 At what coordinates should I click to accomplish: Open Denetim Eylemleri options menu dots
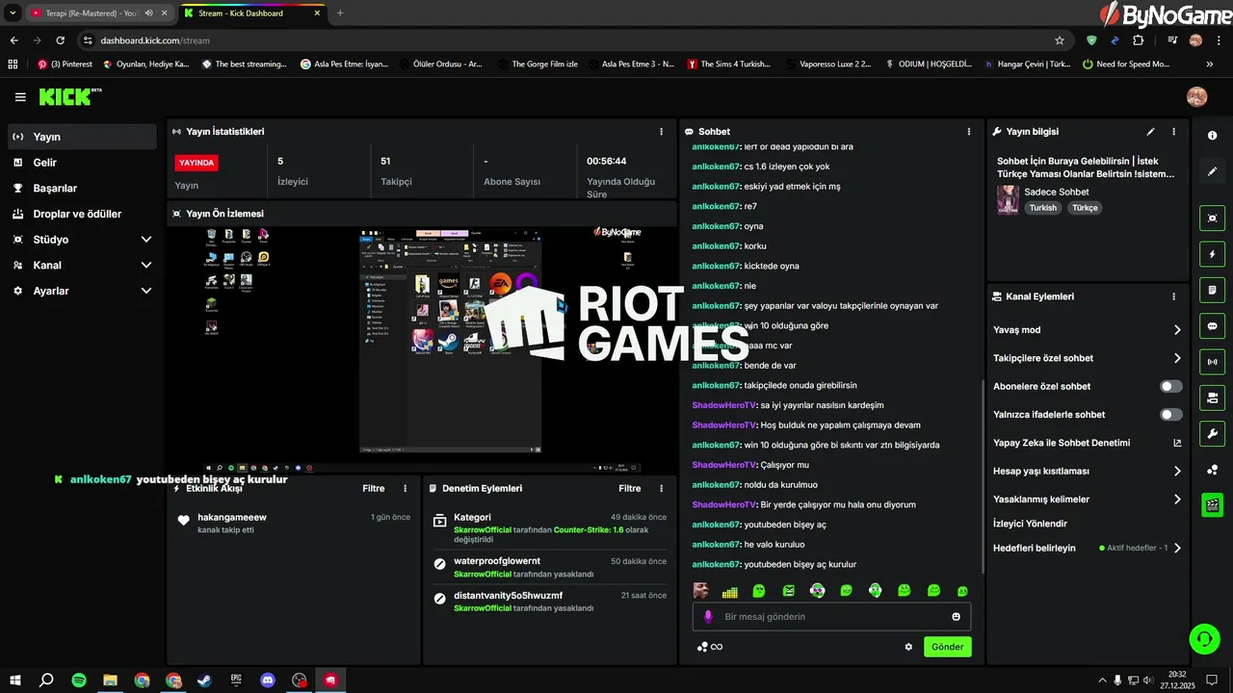pyautogui.click(x=661, y=489)
